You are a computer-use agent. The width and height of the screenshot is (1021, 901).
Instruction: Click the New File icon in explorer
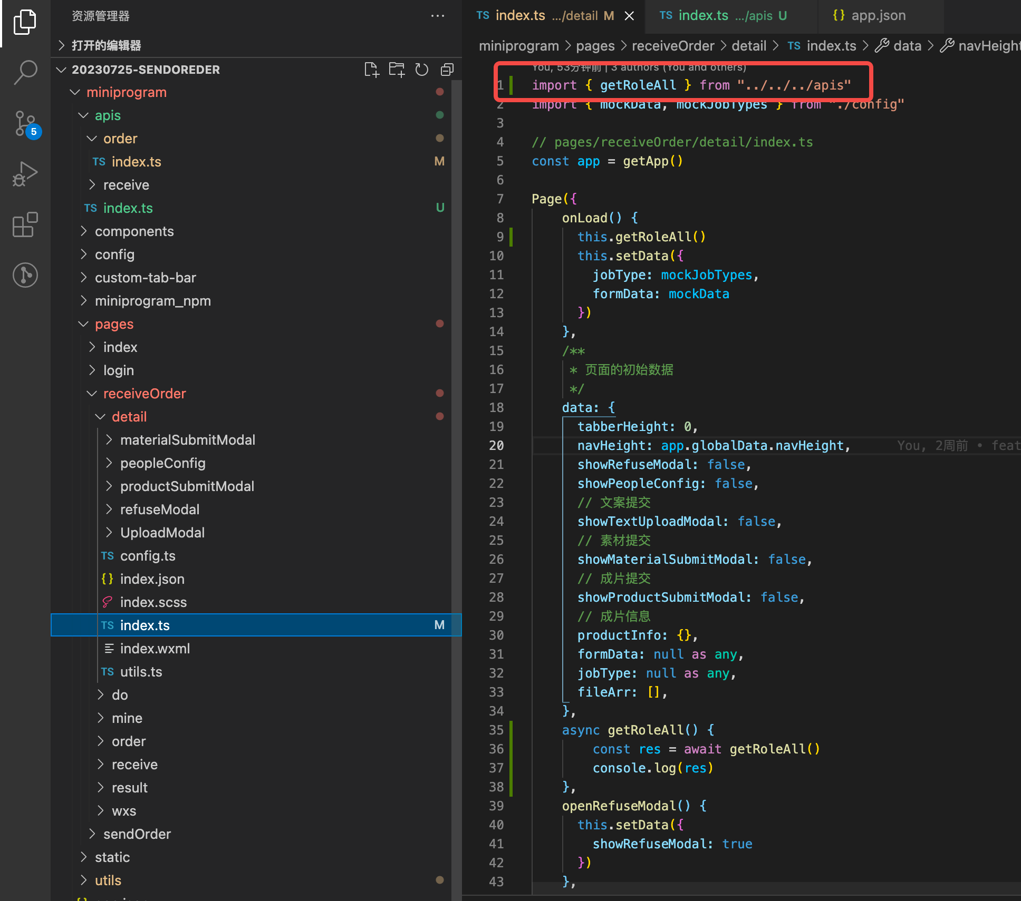[x=371, y=70]
